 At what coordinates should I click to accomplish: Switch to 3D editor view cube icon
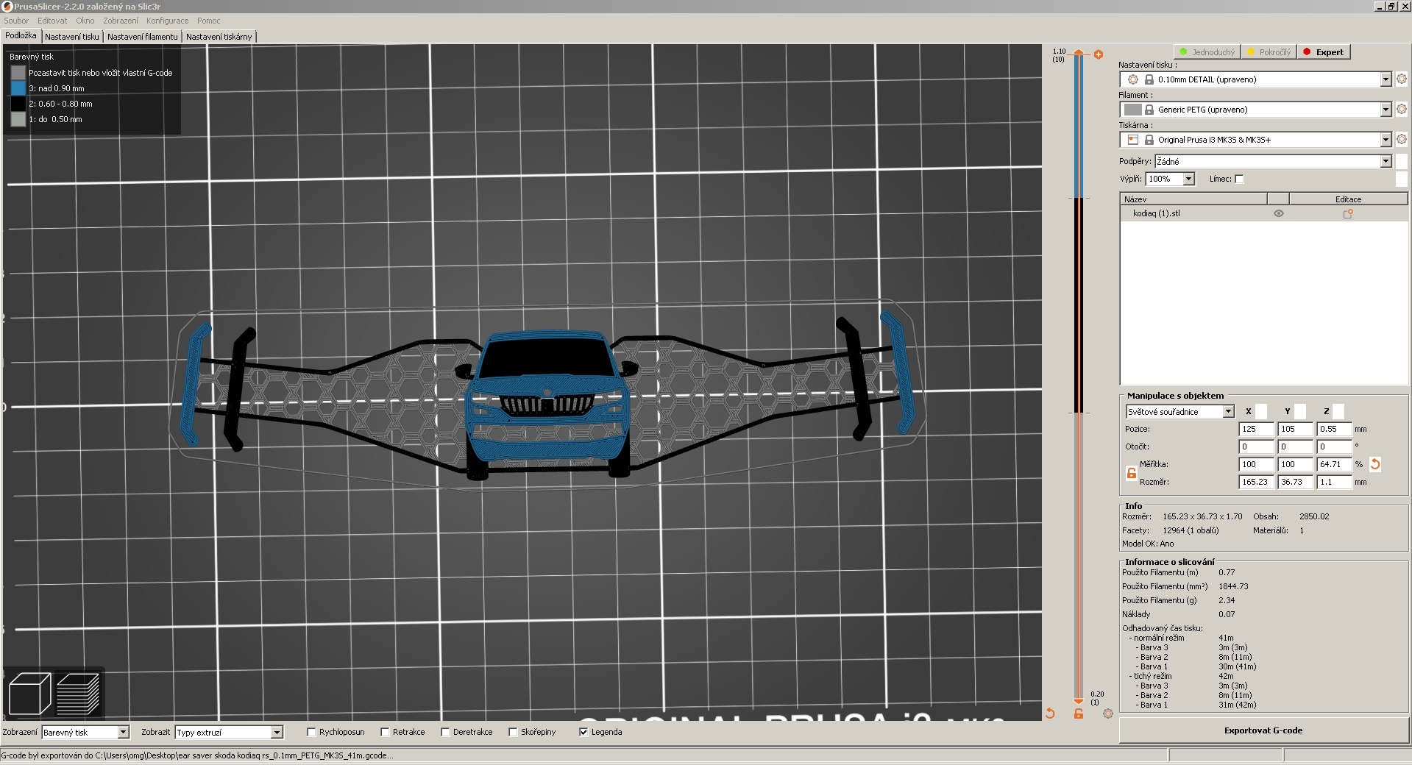click(29, 694)
